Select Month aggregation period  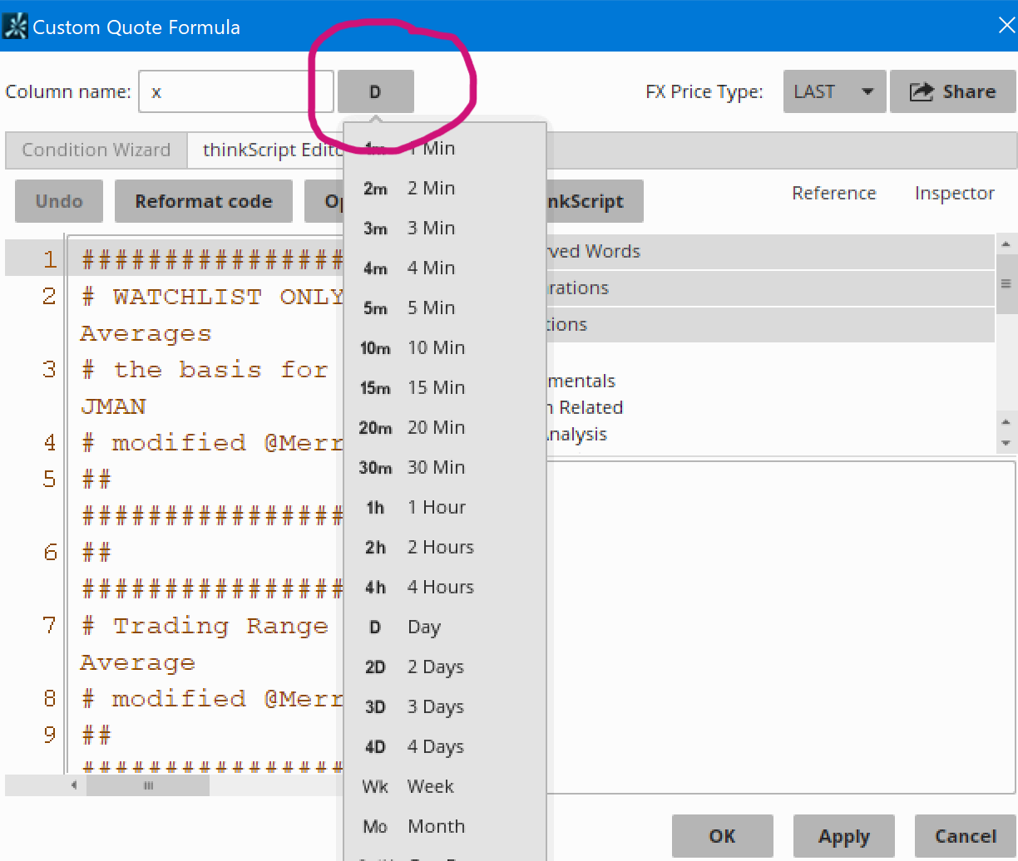(x=445, y=826)
